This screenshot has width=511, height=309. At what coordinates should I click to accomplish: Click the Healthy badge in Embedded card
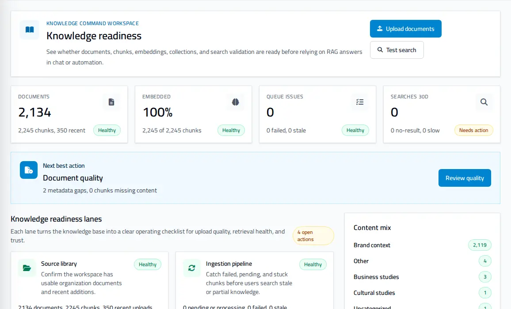[231, 130]
